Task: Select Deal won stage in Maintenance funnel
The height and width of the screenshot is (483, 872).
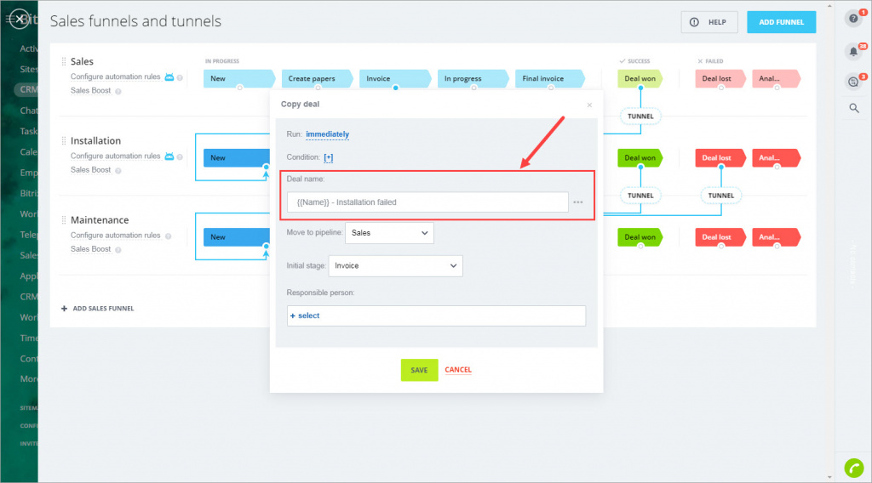Action: click(x=640, y=237)
